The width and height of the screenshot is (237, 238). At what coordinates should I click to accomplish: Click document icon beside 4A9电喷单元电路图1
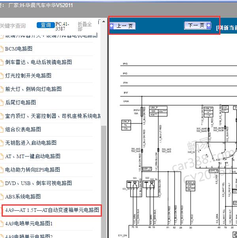[x=2, y=224]
